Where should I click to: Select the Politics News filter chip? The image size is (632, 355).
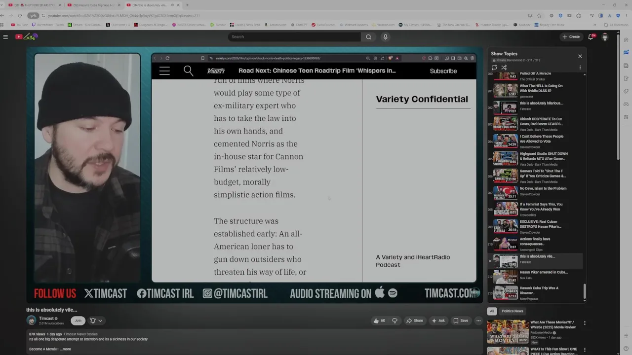(x=512, y=311)
